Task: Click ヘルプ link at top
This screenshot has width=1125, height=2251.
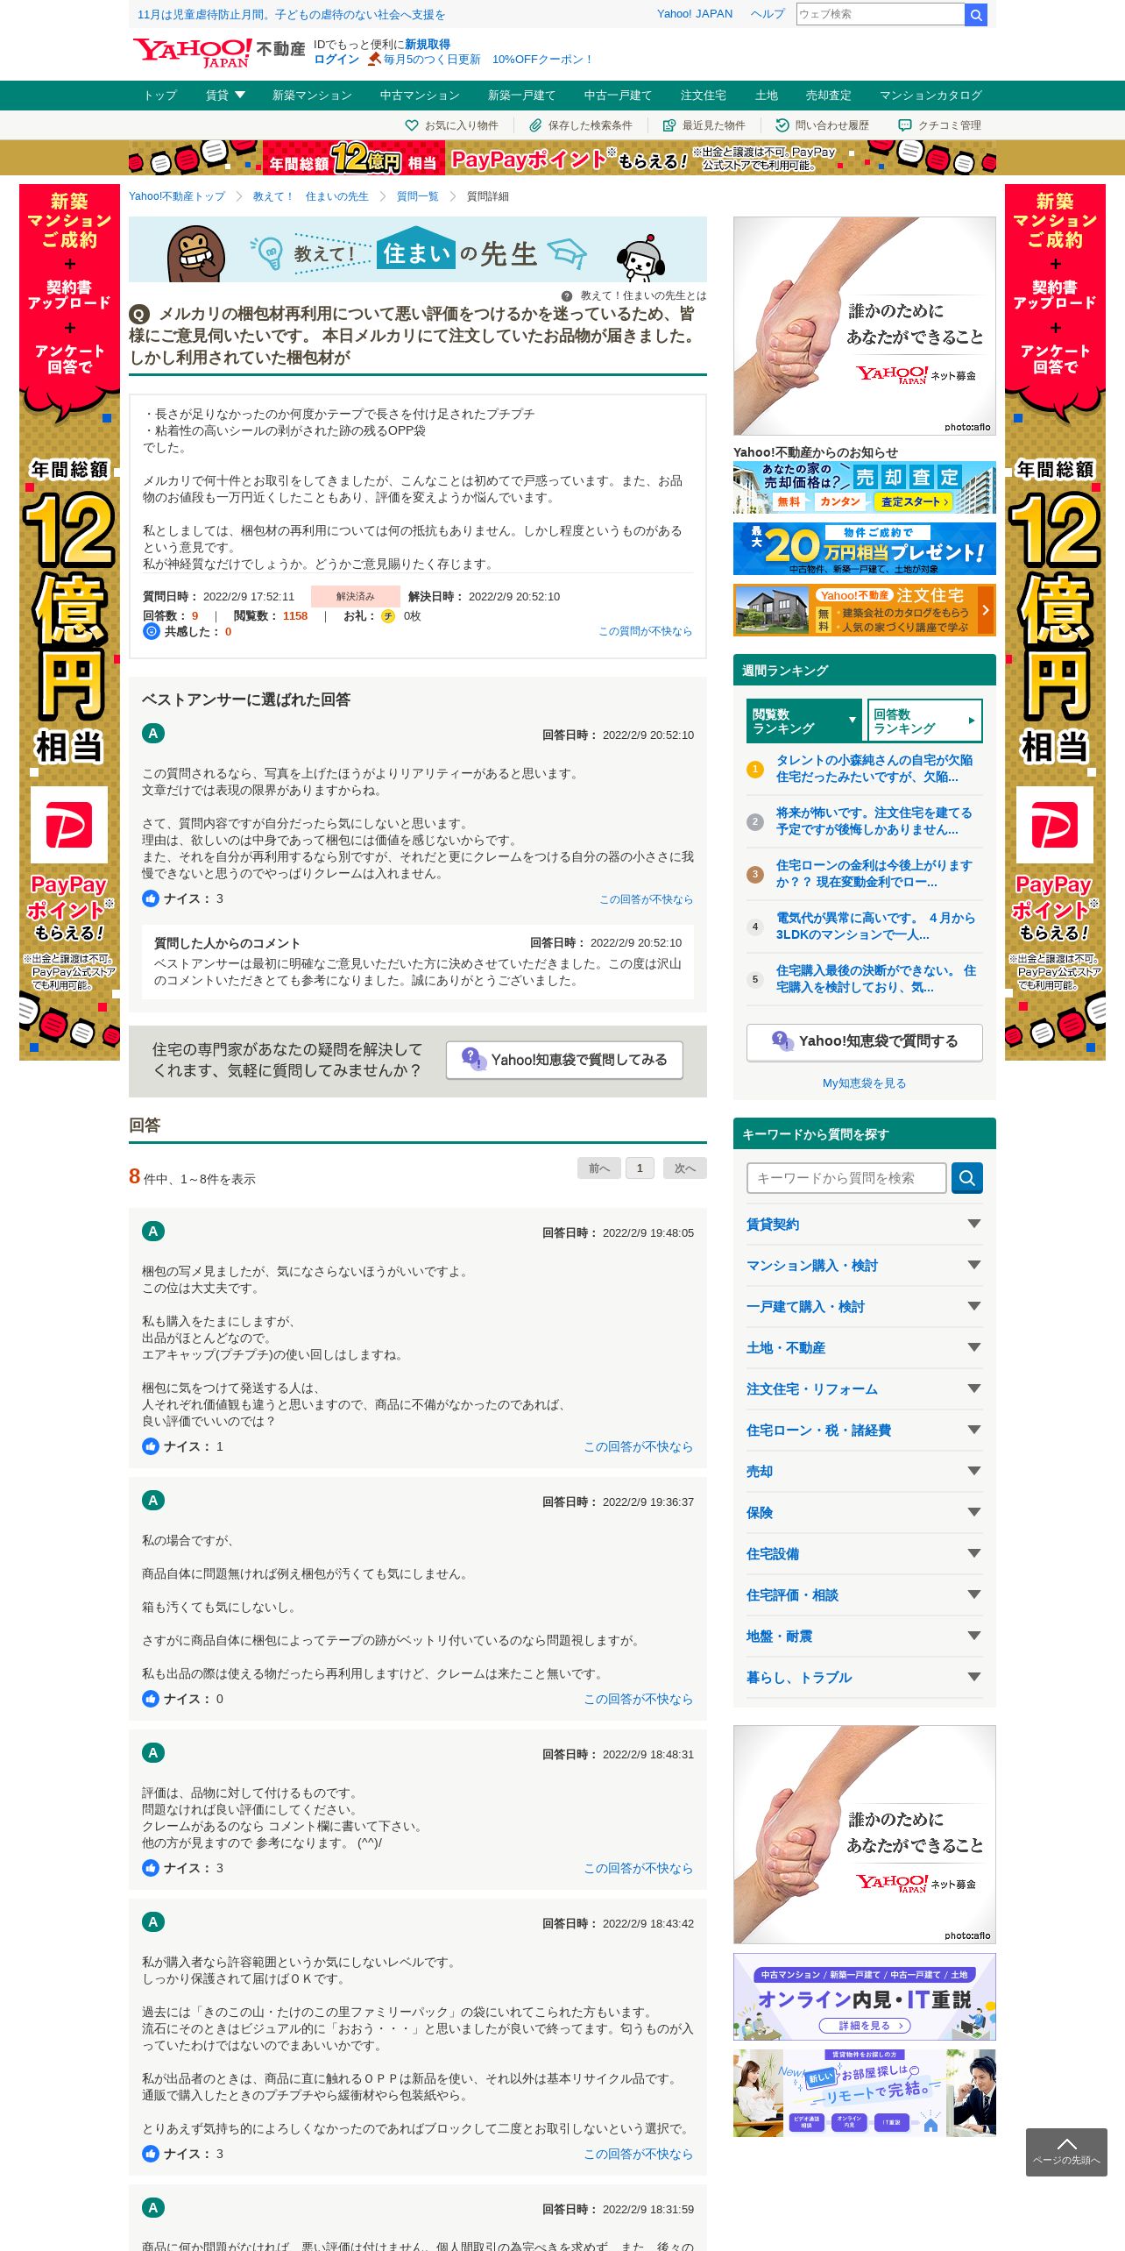Action: click(x=768, y=14)
